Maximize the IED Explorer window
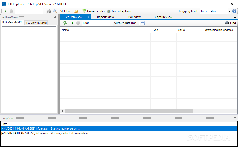This screenshot has height=147, width=238. coord(220,4)
